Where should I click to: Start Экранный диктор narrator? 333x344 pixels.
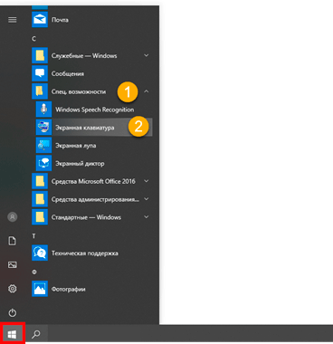94,163
